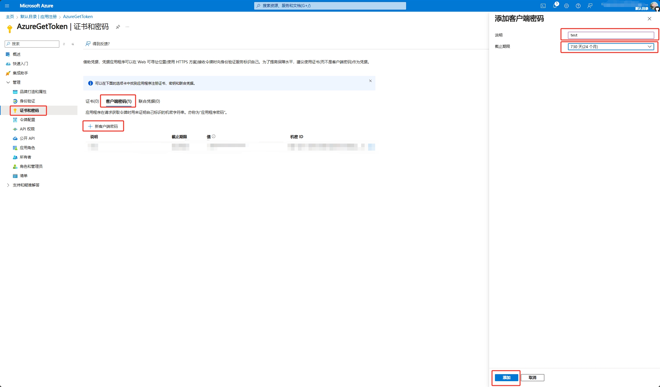Click the 添加 button
This screenshot has width=660, height=387.
click(x=506, y=378)
